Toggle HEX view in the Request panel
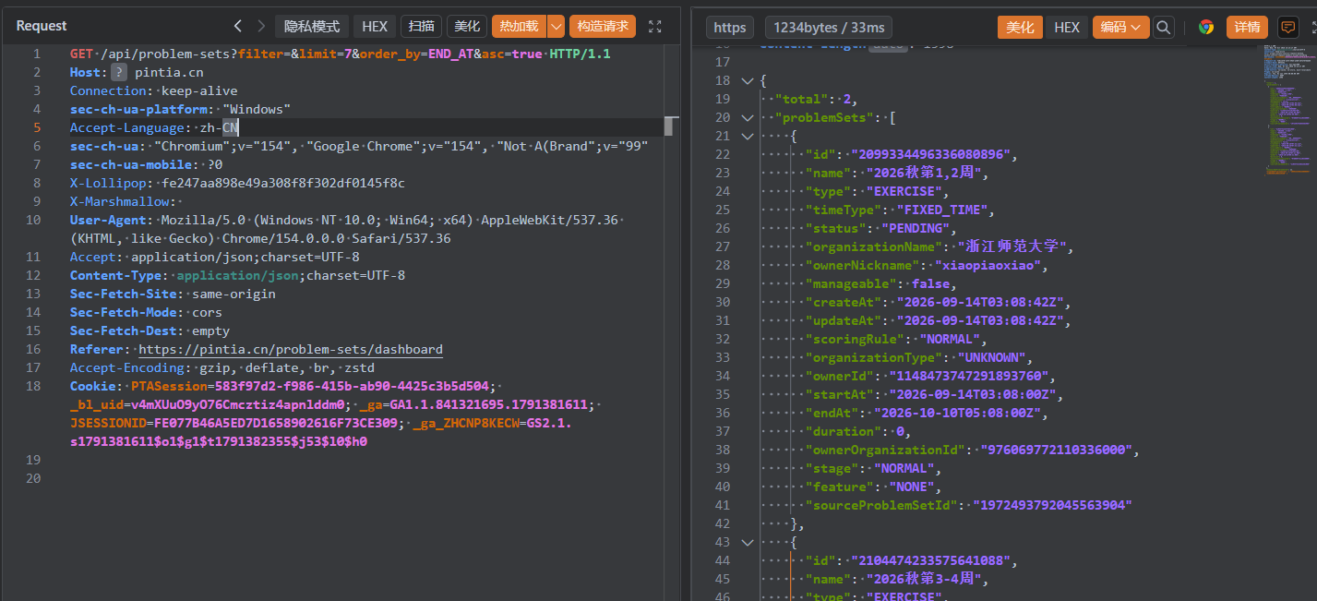Viewport: 1317px width, 601px height. 375,27
